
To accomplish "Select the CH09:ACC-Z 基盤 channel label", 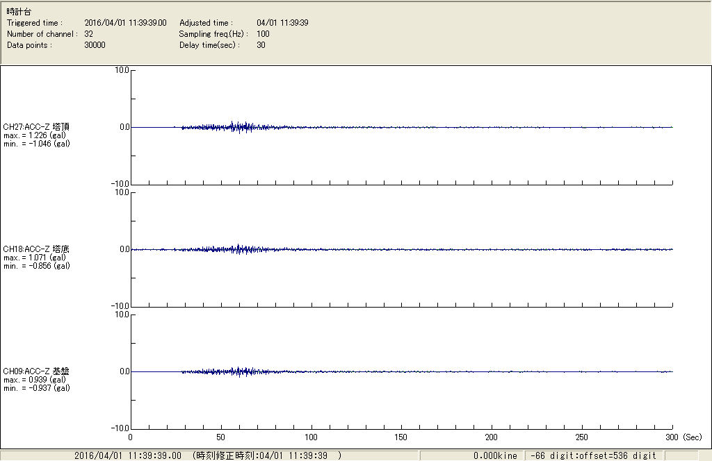I will (36, 371).
